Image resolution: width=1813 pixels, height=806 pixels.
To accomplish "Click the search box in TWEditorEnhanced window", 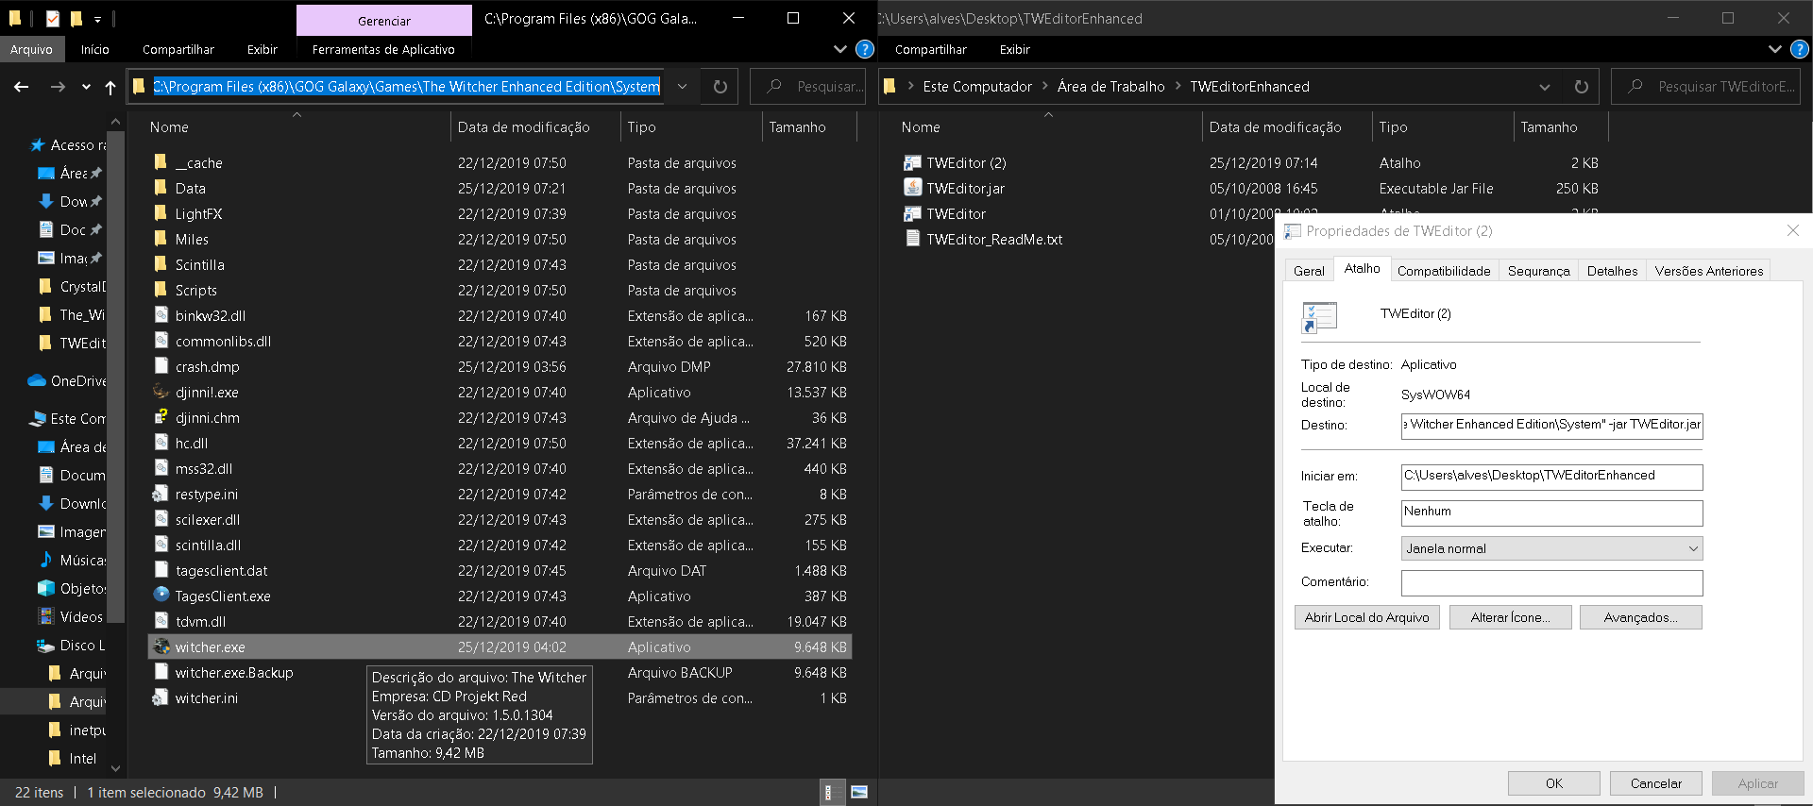I will click(1705, 87).
